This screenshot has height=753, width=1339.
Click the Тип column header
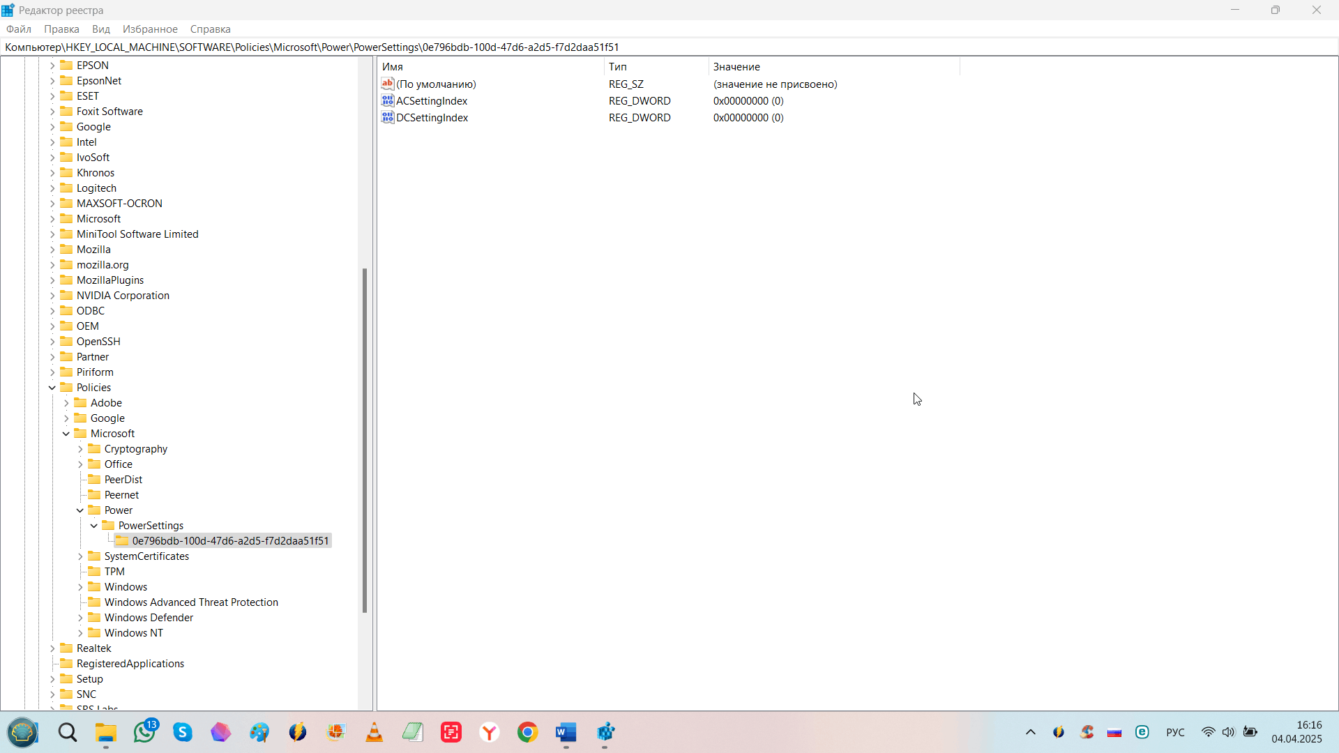[656, 67]
